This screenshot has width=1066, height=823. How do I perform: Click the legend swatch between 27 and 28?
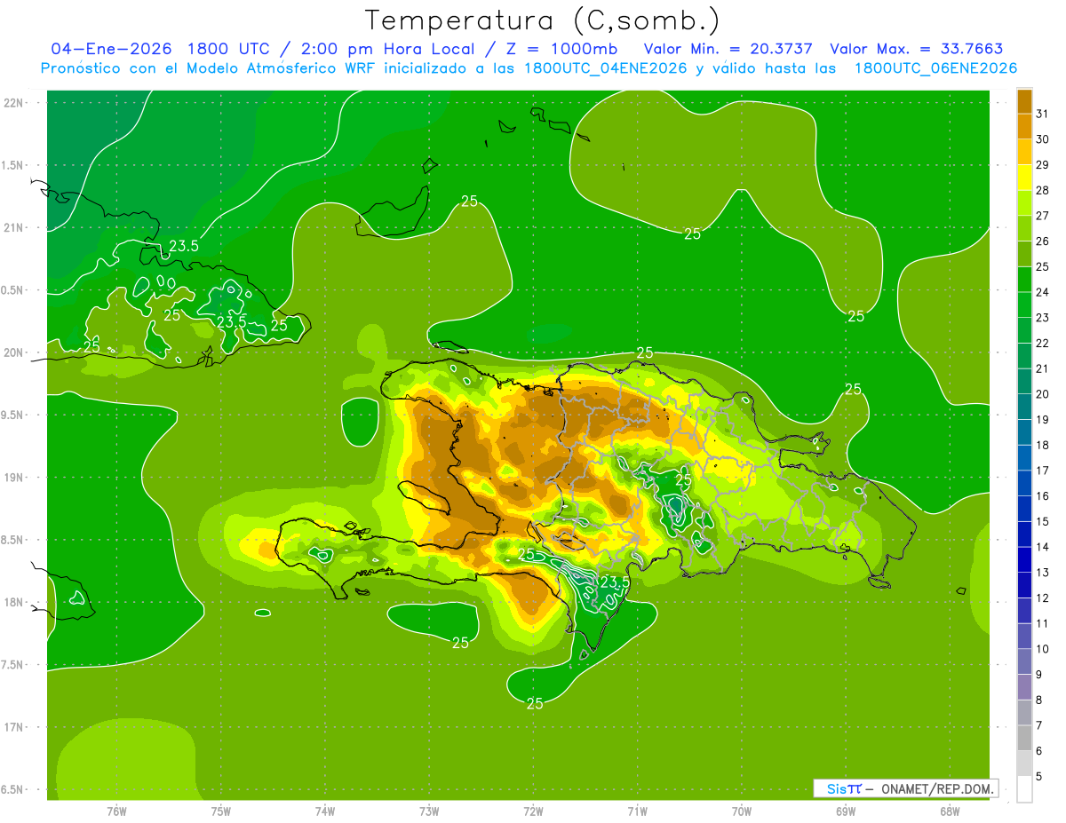tap(1024, 203)
